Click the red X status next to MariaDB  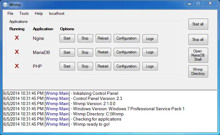pos(17,52)
